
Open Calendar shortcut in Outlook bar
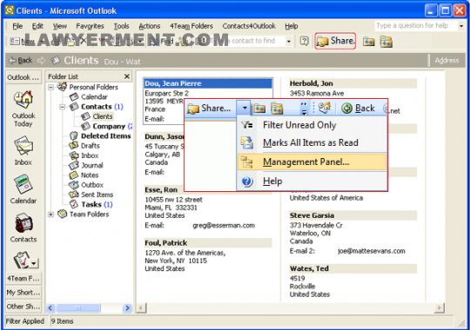point(23,185)
